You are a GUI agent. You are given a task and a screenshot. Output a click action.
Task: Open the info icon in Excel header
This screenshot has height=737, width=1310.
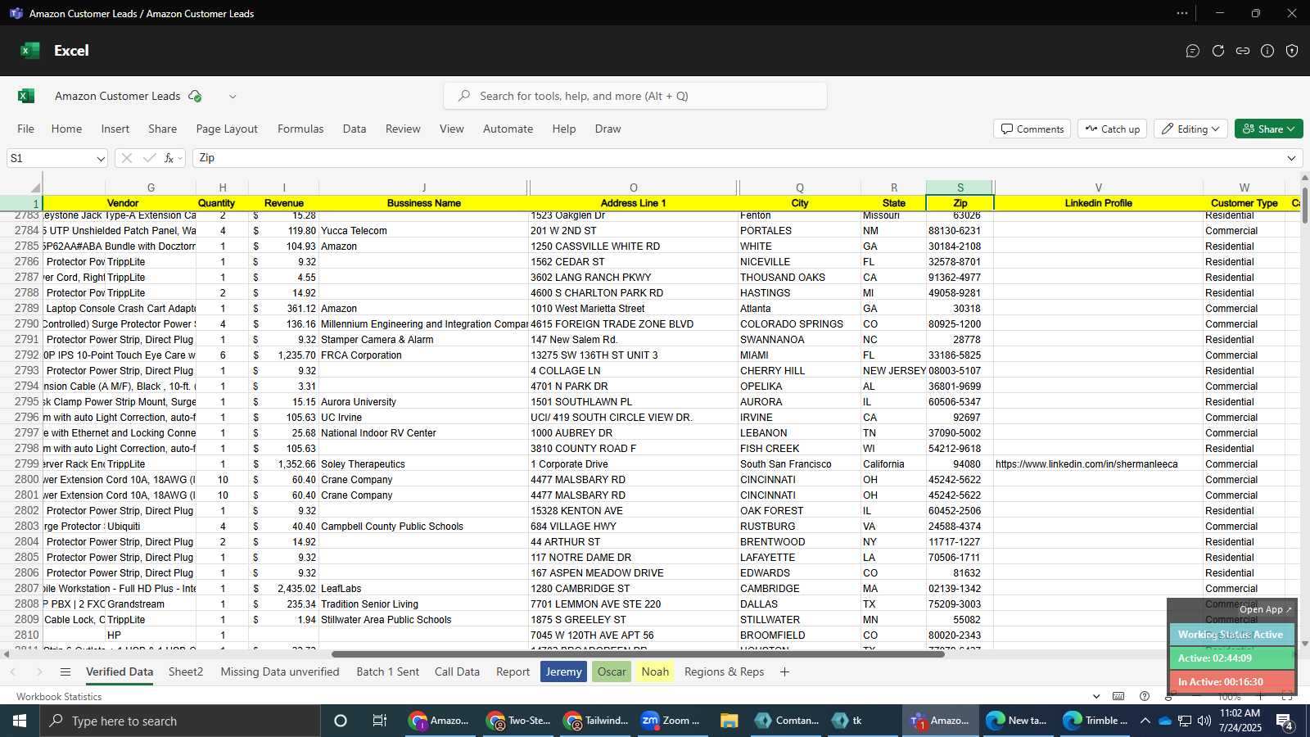pos(1267,51)
